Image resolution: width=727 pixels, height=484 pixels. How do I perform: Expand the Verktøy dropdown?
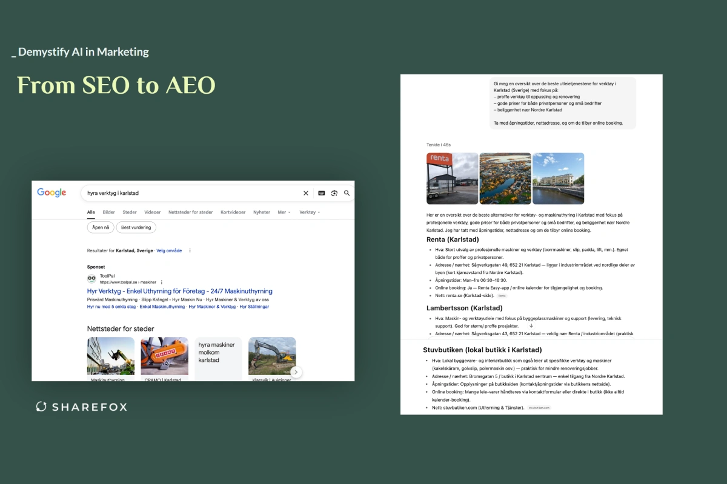coord(310,212)
